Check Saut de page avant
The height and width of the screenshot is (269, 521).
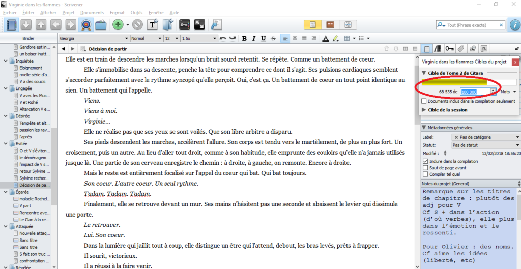425,168
